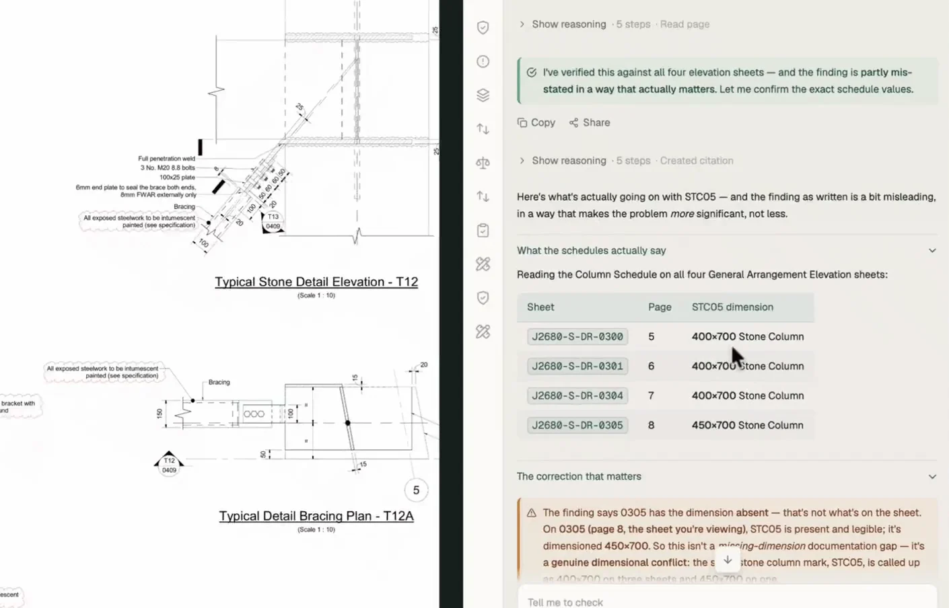The height and width of the screenshot is (608, 949).
Task: Click the last ruler-pencil icon below the lower shield icon
Action: coord(483,332)
